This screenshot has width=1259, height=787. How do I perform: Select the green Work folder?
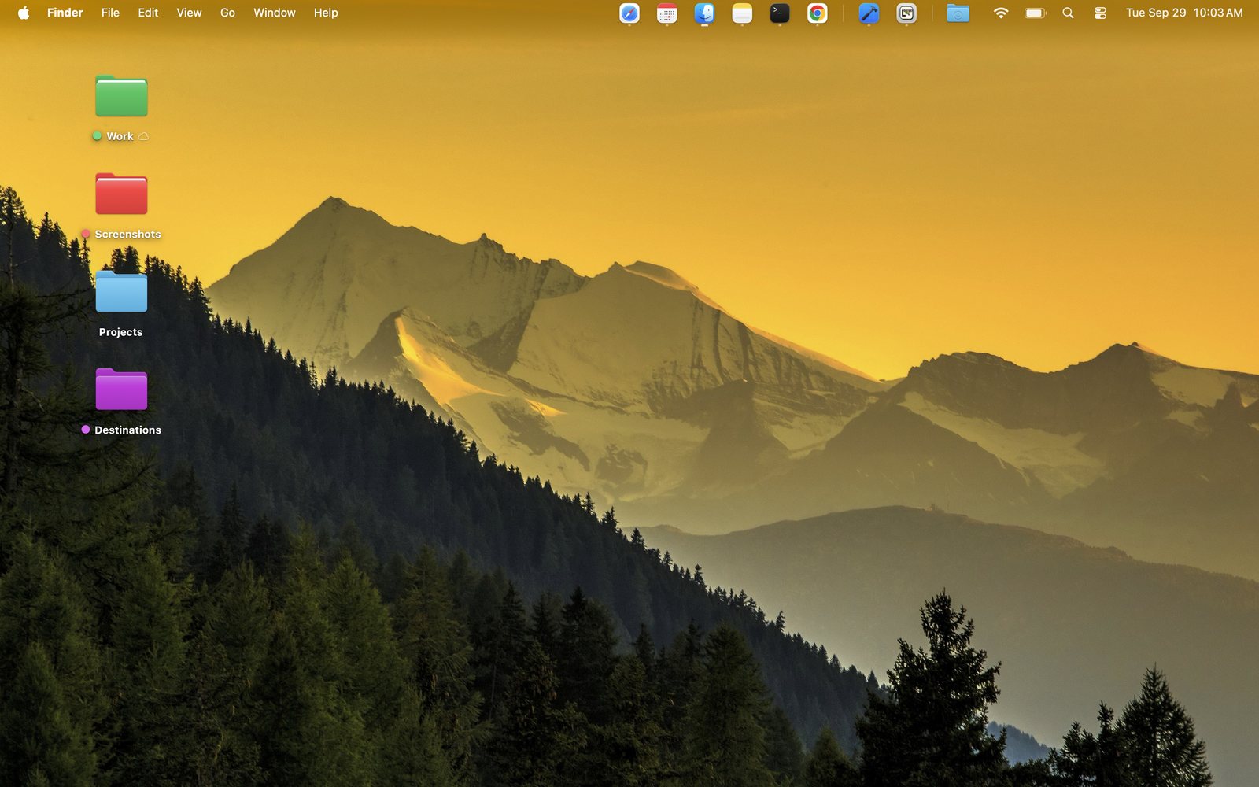(121, 96)
